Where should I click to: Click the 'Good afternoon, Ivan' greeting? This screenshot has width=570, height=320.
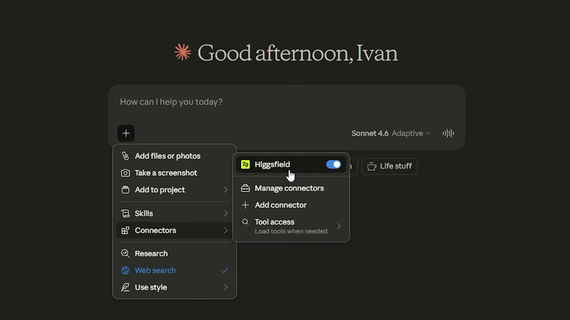point(297,53)
